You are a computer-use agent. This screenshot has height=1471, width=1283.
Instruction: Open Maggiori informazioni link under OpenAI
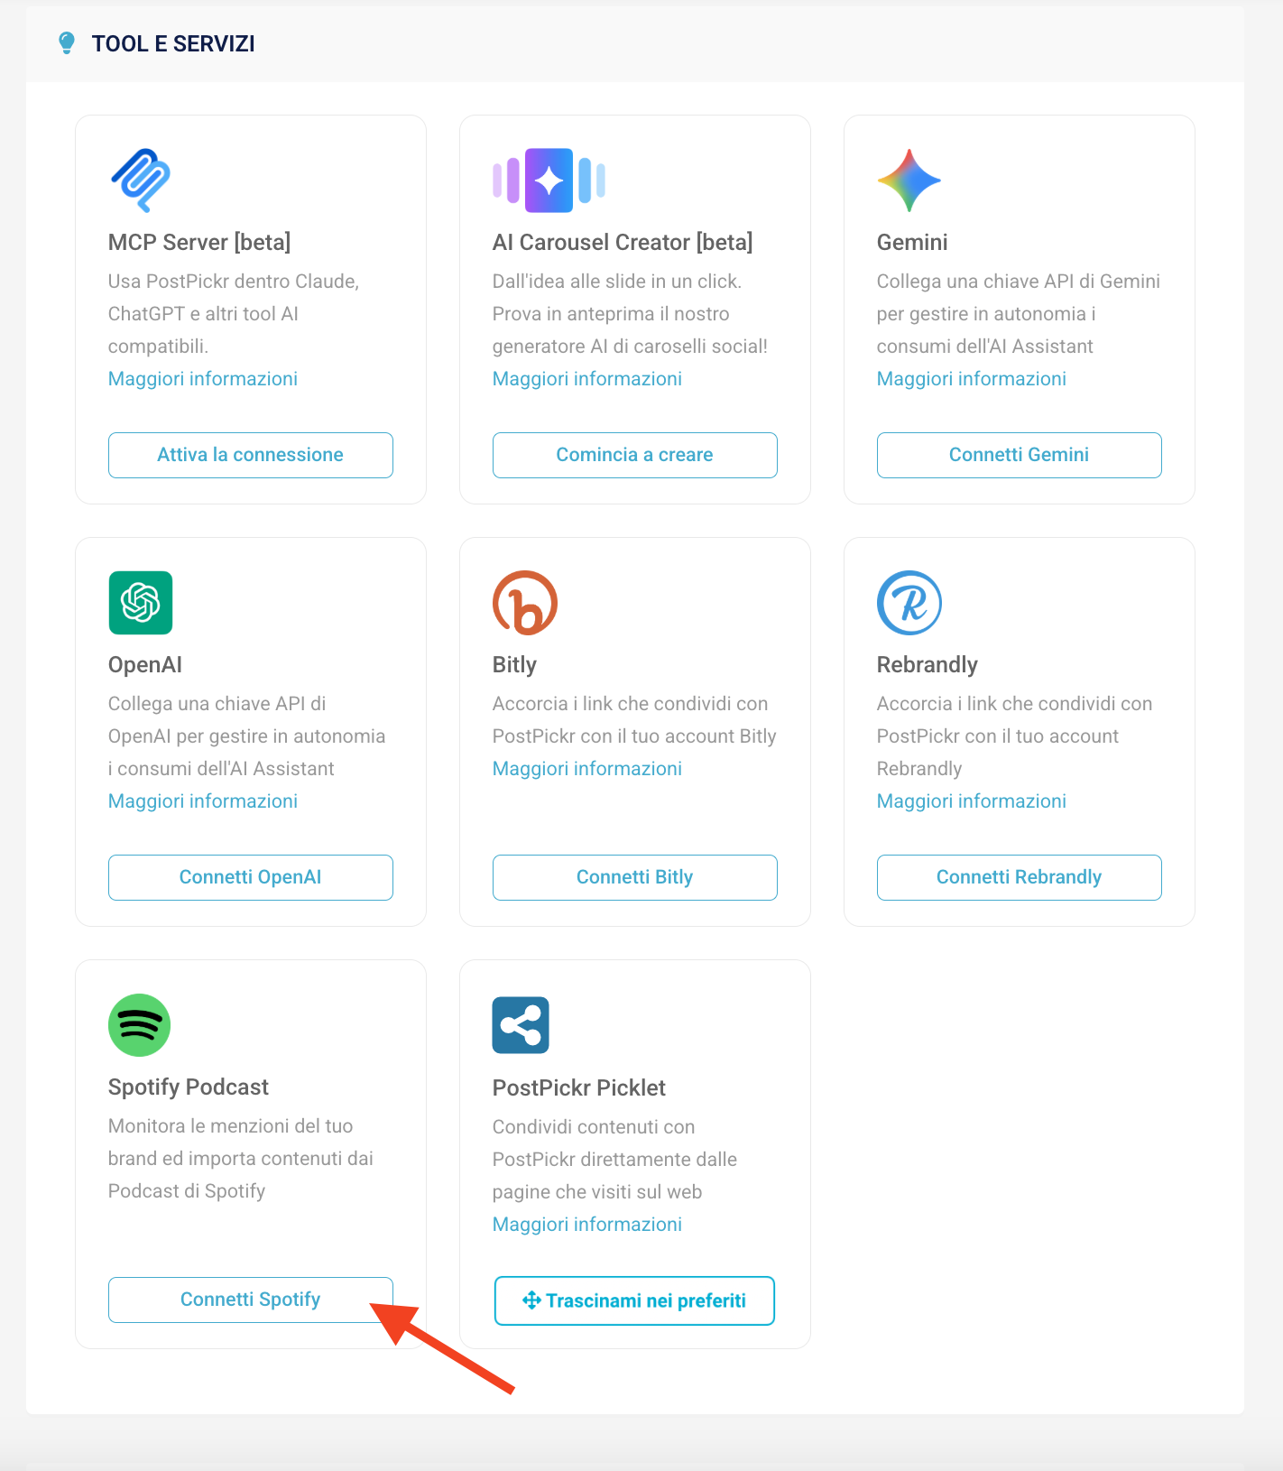point(203,801)
